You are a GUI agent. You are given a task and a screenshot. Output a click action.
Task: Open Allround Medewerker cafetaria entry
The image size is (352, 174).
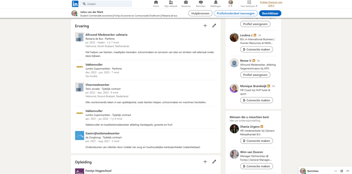[x=107, y=35]
